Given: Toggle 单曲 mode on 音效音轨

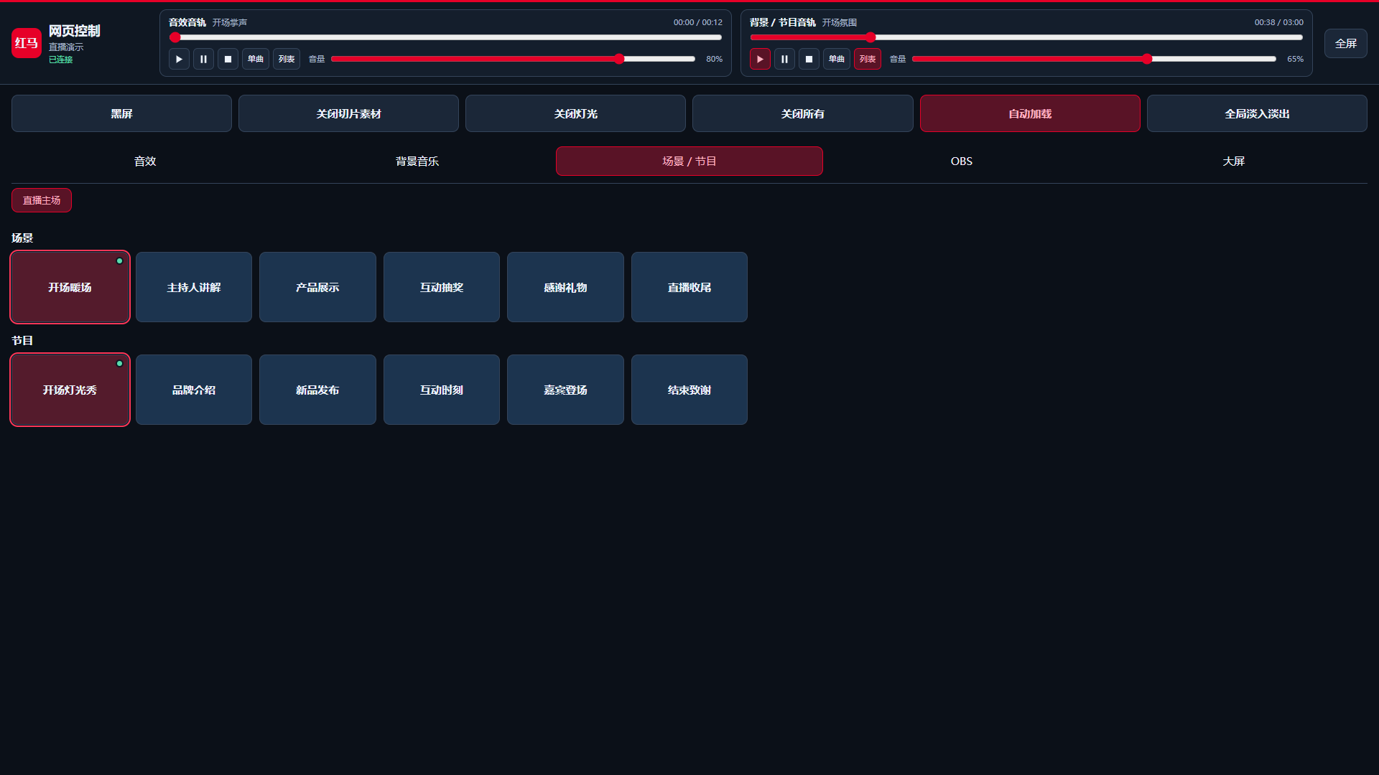Looking at the screenshot, I should (x=256, y=60).
